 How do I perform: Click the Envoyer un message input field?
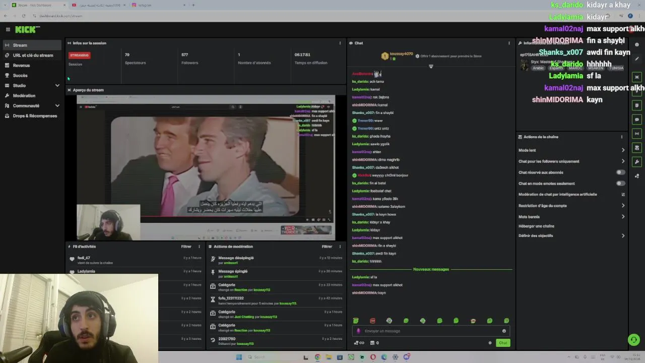coord(431,331)
